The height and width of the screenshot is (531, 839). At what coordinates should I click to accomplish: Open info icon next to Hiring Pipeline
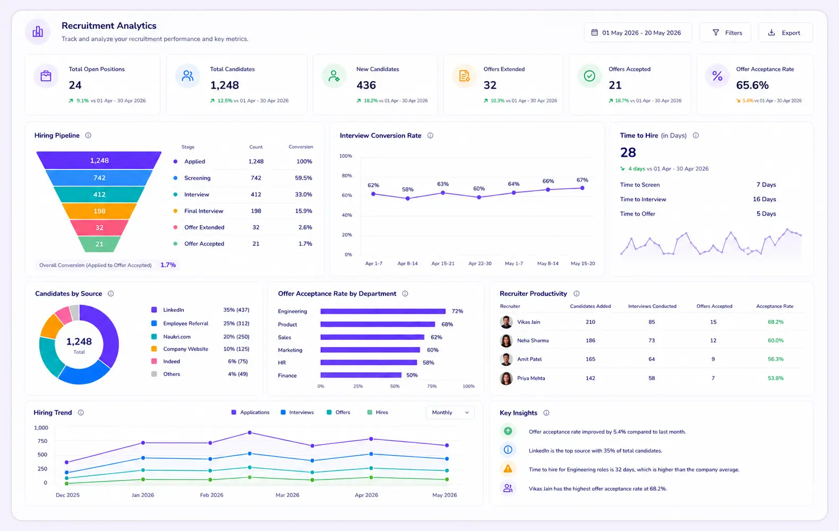tap(88, 135)
